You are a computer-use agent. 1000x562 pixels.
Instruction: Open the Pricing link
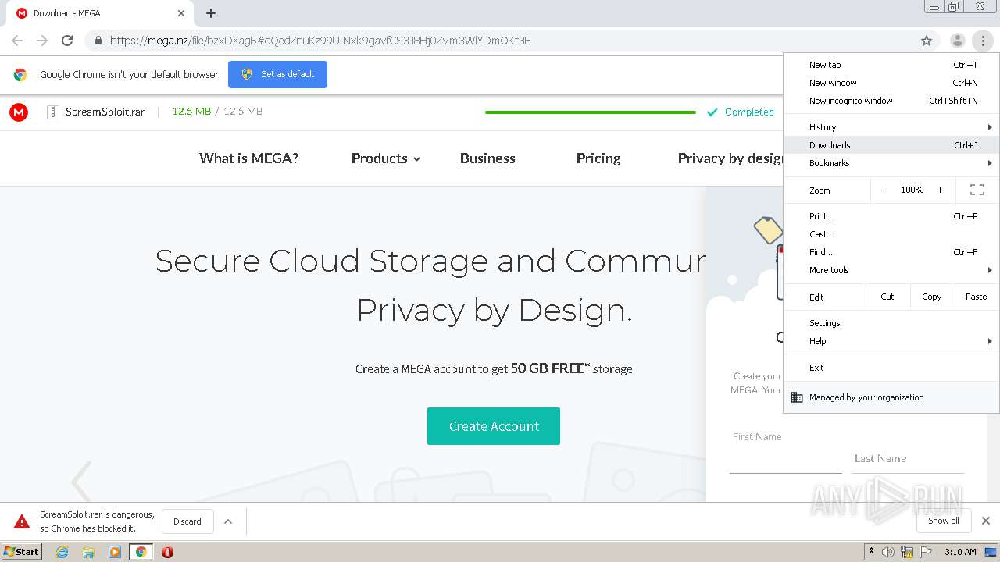(x=598, y=158)
